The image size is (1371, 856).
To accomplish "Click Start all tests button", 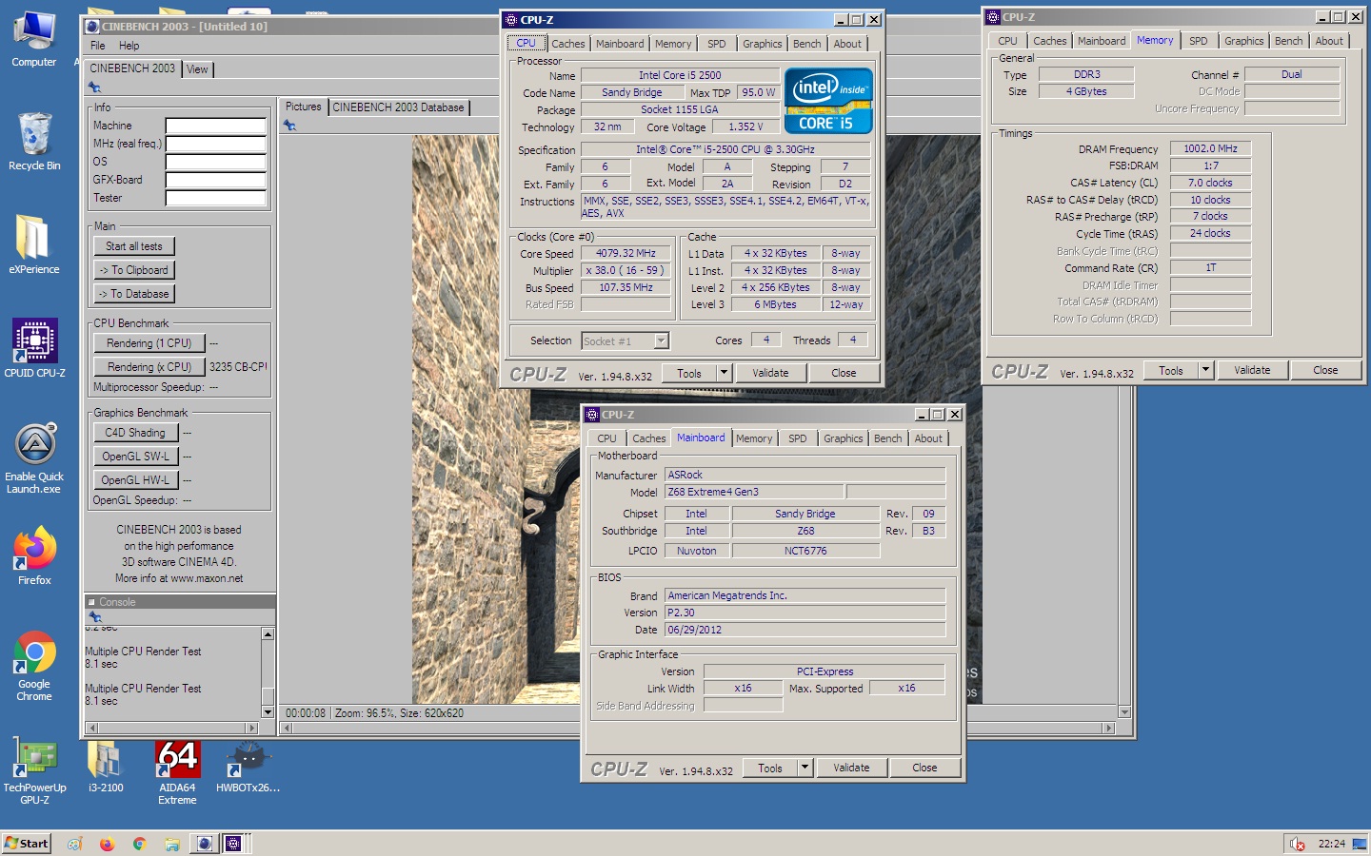I will click(x=134, y=246).
